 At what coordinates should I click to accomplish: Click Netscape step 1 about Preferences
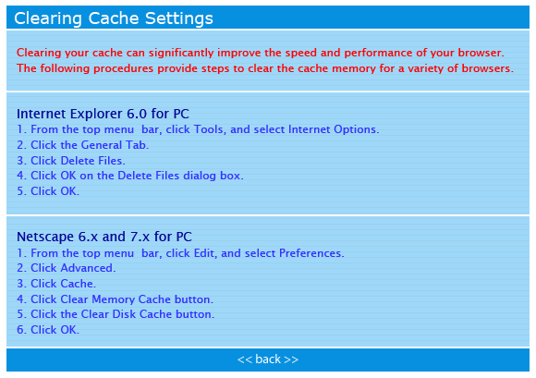click(180, 253)
